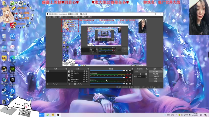The width and height of the screenshot is (209, 117).
Task: Click the 音频输出捕获 volume slider
Action: pos(108,77)
